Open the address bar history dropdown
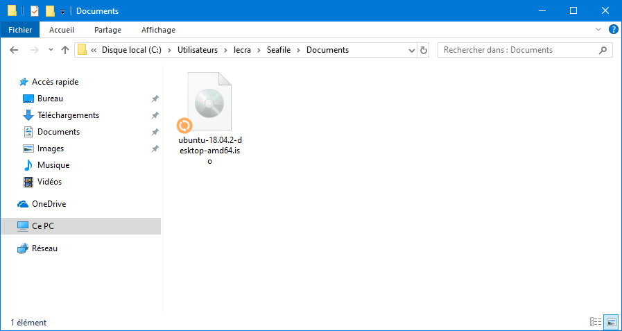Viewport: 622px width, 331px height. 412,51
